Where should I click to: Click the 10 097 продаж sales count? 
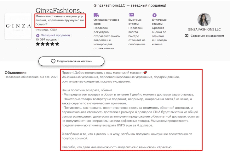(x=46, y=40)
